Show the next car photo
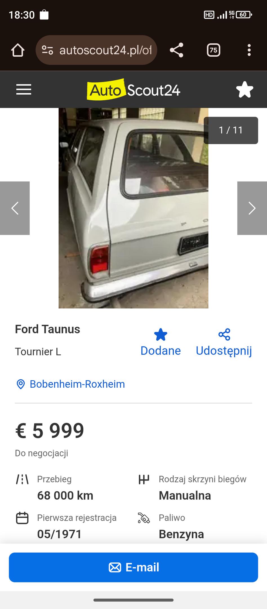 click(252, 208)
